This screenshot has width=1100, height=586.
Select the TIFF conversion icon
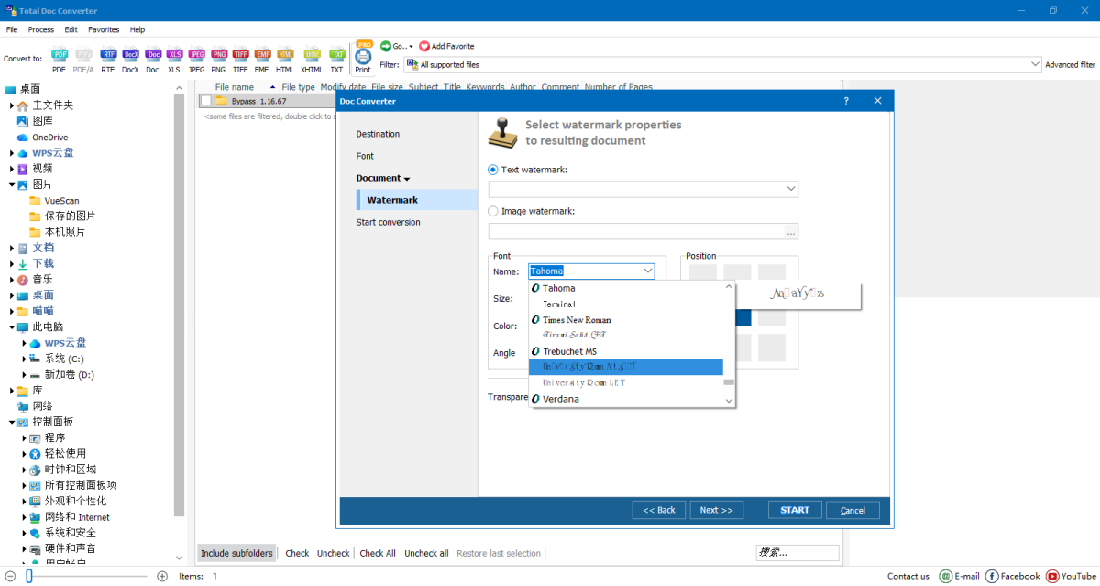click(240, 56)
